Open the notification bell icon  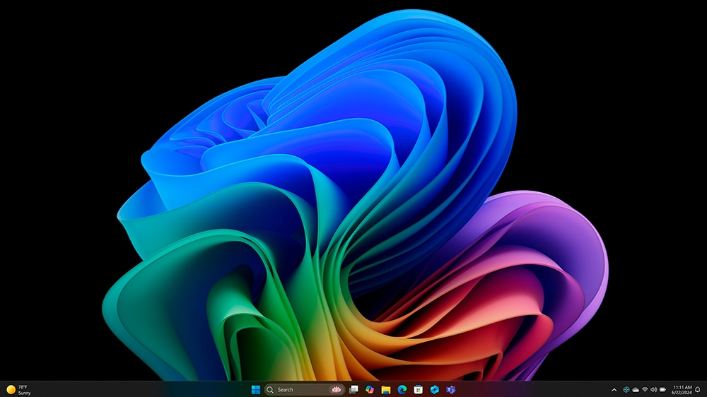tap(699, 389)
